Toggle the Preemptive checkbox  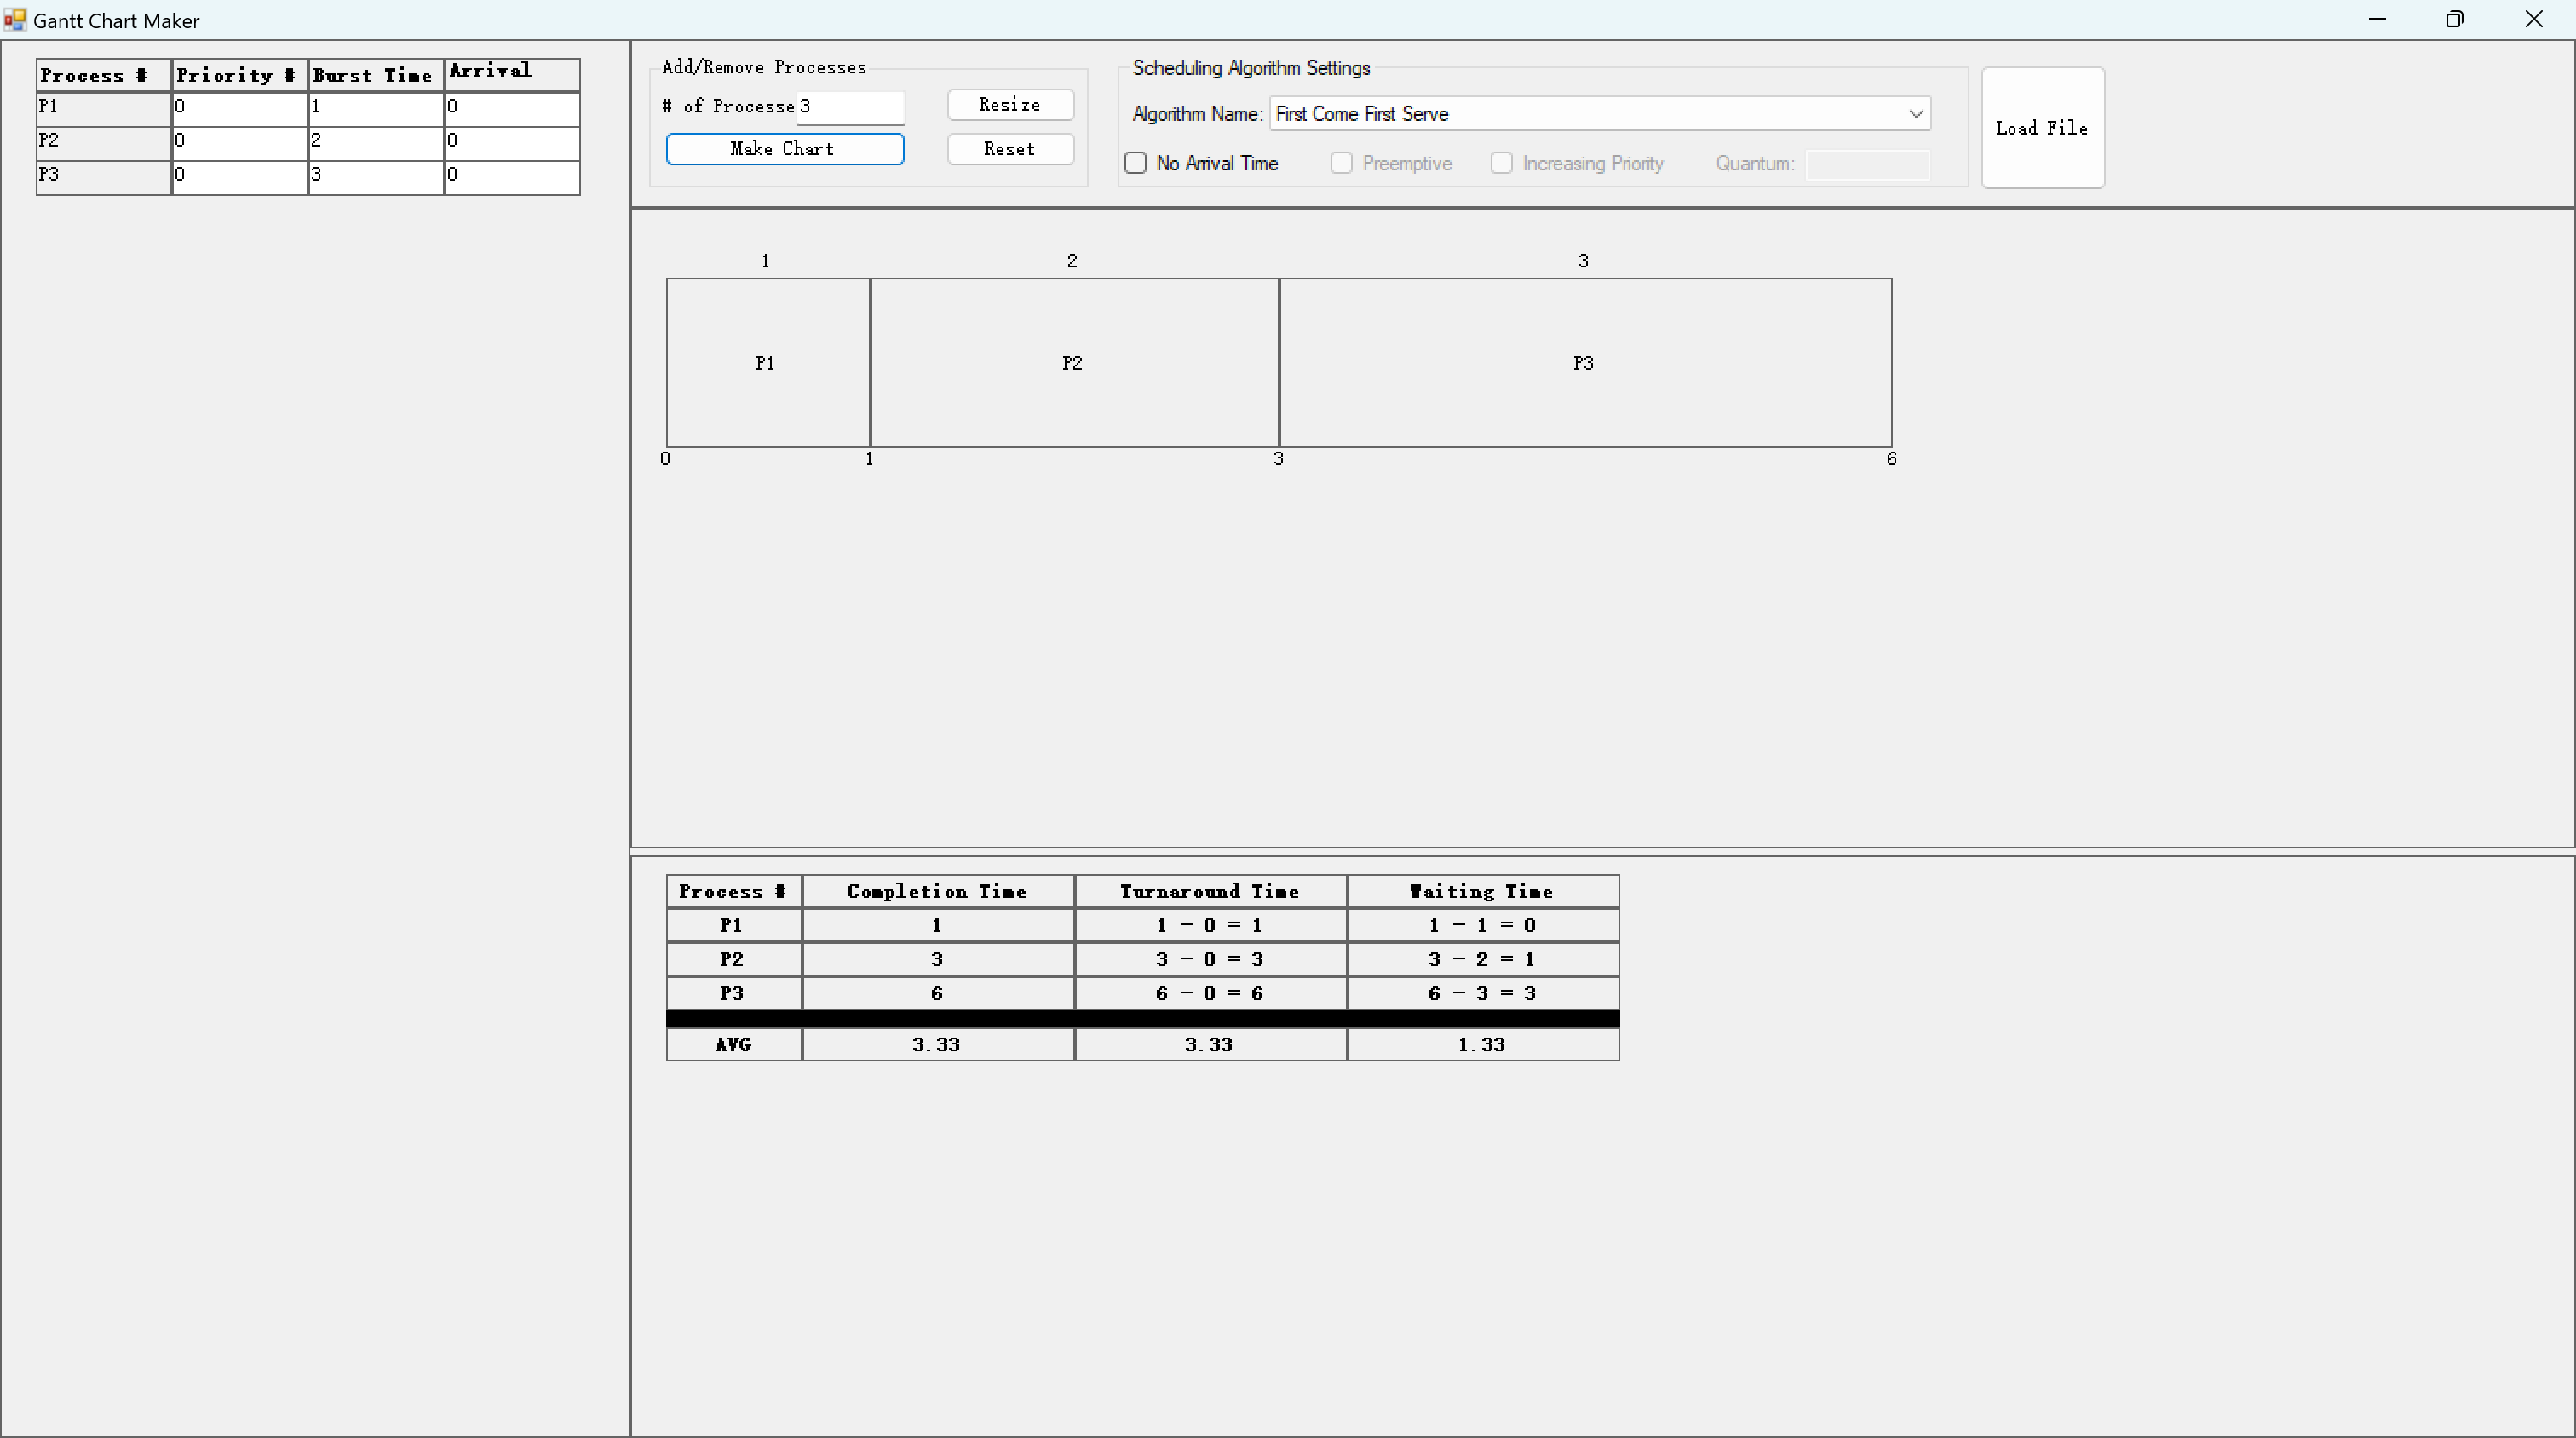point(1341,163)
